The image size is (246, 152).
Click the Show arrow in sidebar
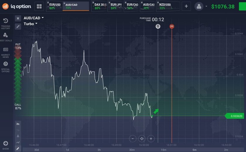(6, 145)
